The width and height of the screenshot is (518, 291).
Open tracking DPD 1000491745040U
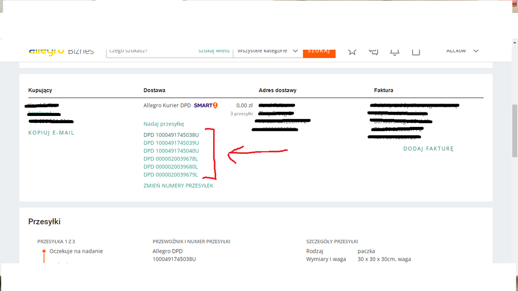click(x=171, y=151)
